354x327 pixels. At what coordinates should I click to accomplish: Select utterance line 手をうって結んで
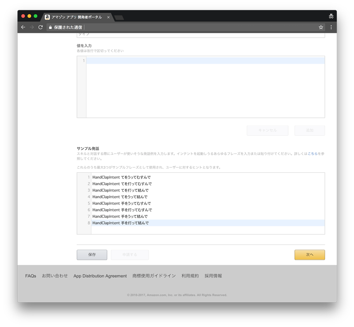[208, 217]
